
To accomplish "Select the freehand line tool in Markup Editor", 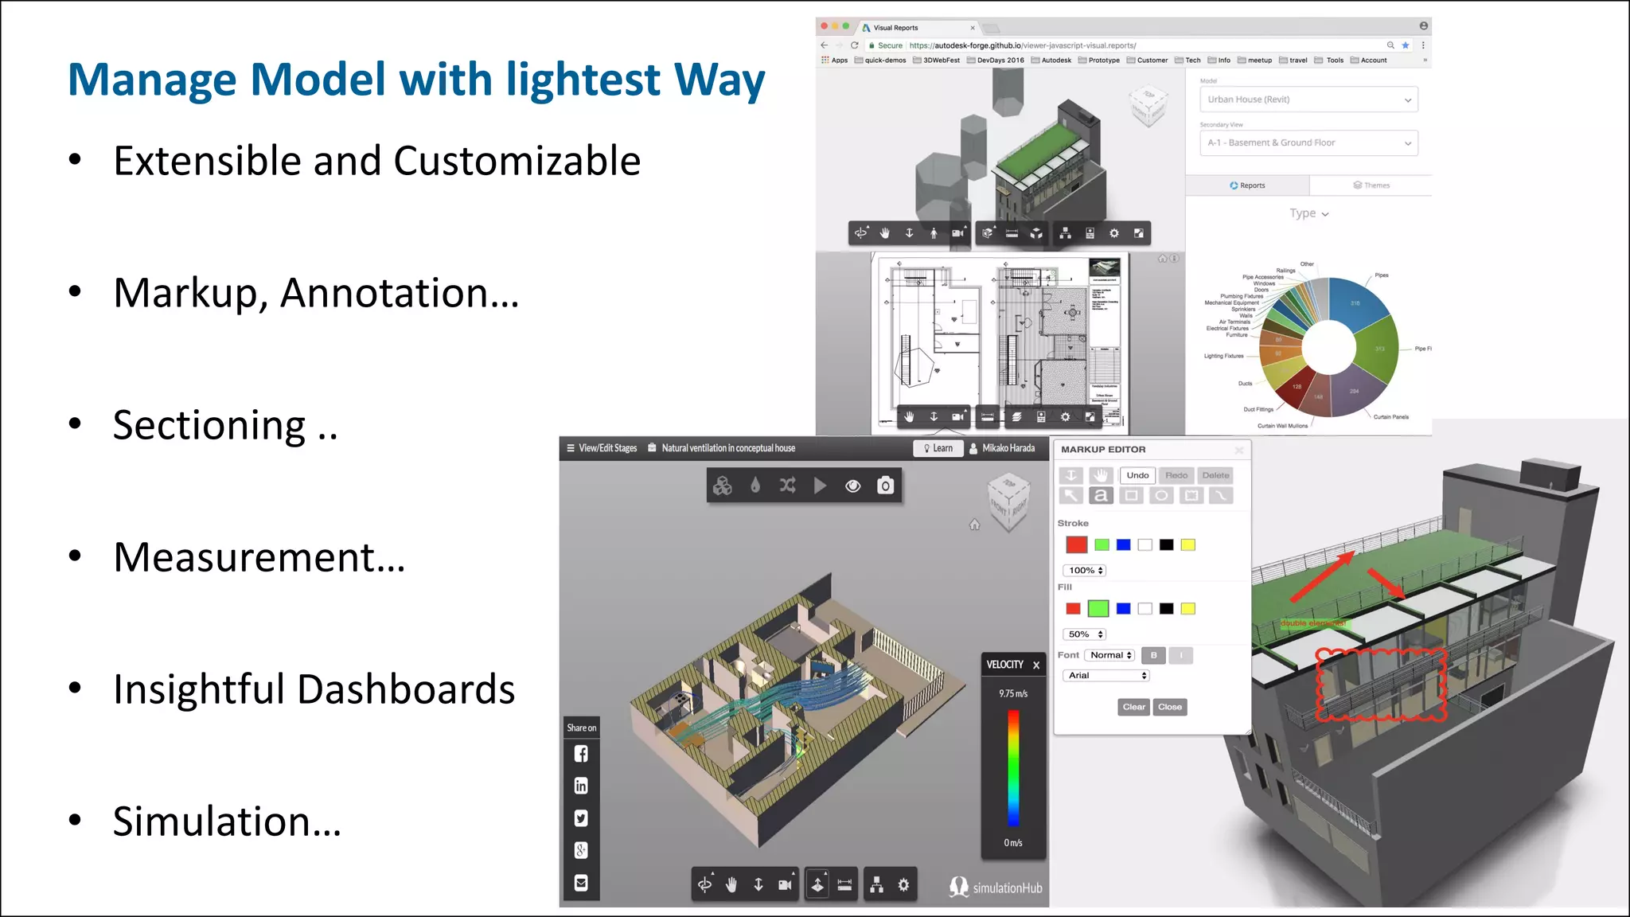I will (1221, 496).
